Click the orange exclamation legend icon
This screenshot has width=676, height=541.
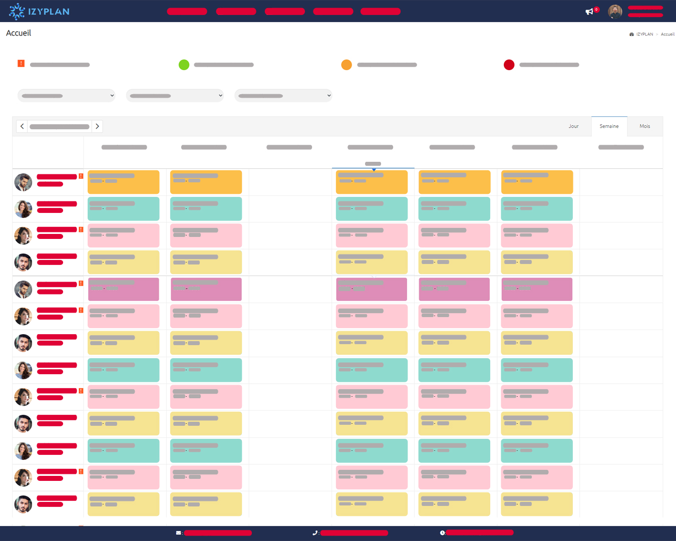(x=21, y=64)
